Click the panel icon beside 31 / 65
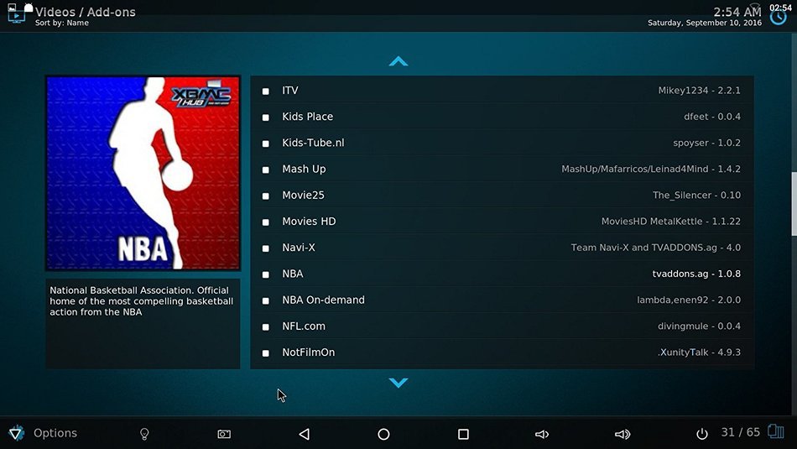Viewport: 797px width, 449px height. (776, 432)
